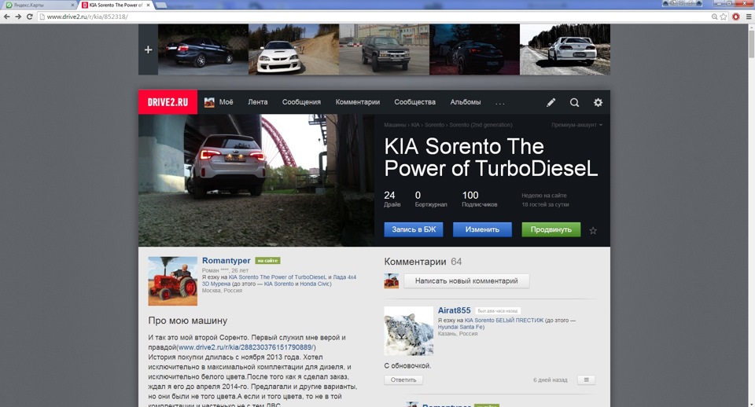This screenshot has width=755, height=407.
Task: Open Airat855 snow leopard avatar
Action: click(408, 331)
